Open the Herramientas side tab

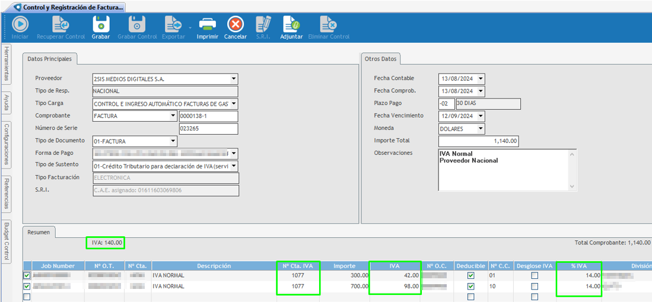7,63
